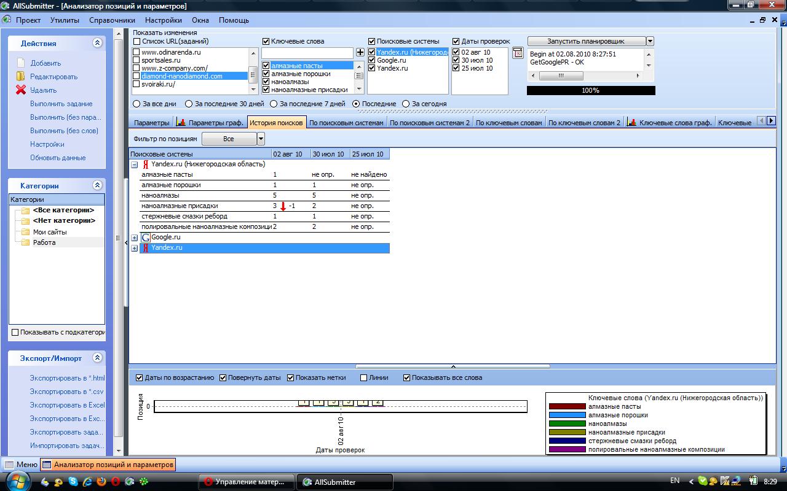Click Мои сайты folder icon

25,232
